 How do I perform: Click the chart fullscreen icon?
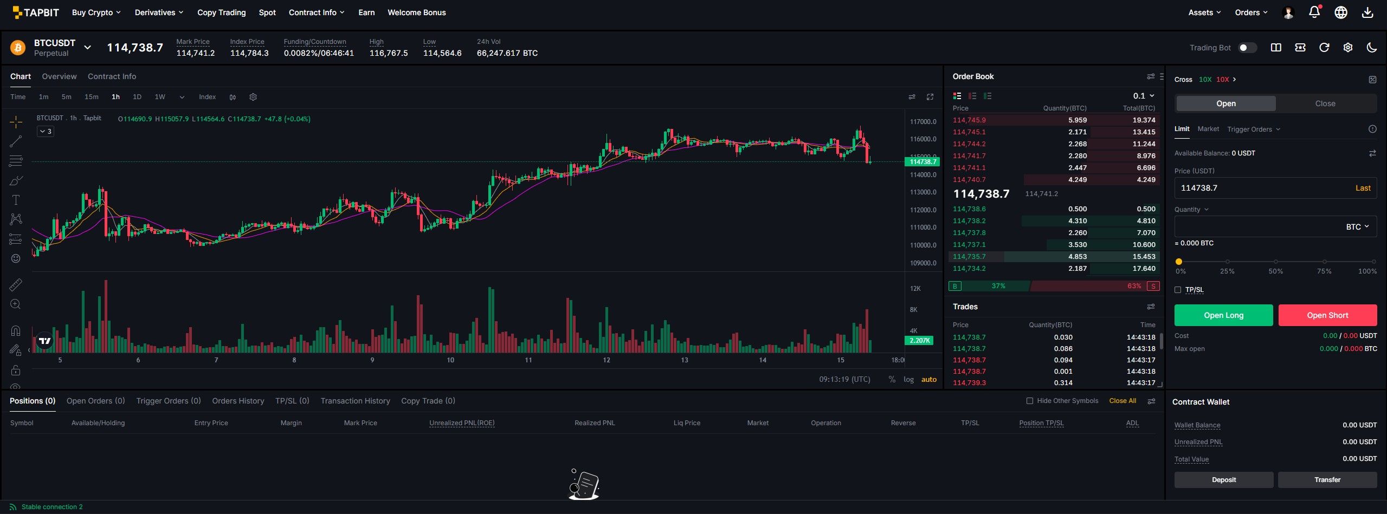click(x=930, y=97)
